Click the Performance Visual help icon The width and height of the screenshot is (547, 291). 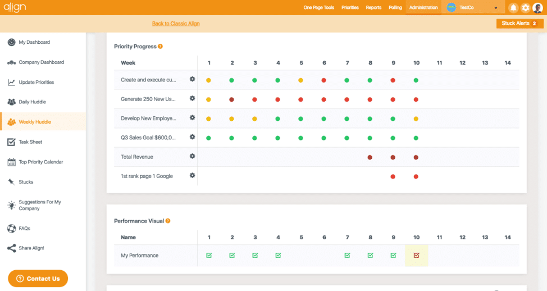[168, 221]
